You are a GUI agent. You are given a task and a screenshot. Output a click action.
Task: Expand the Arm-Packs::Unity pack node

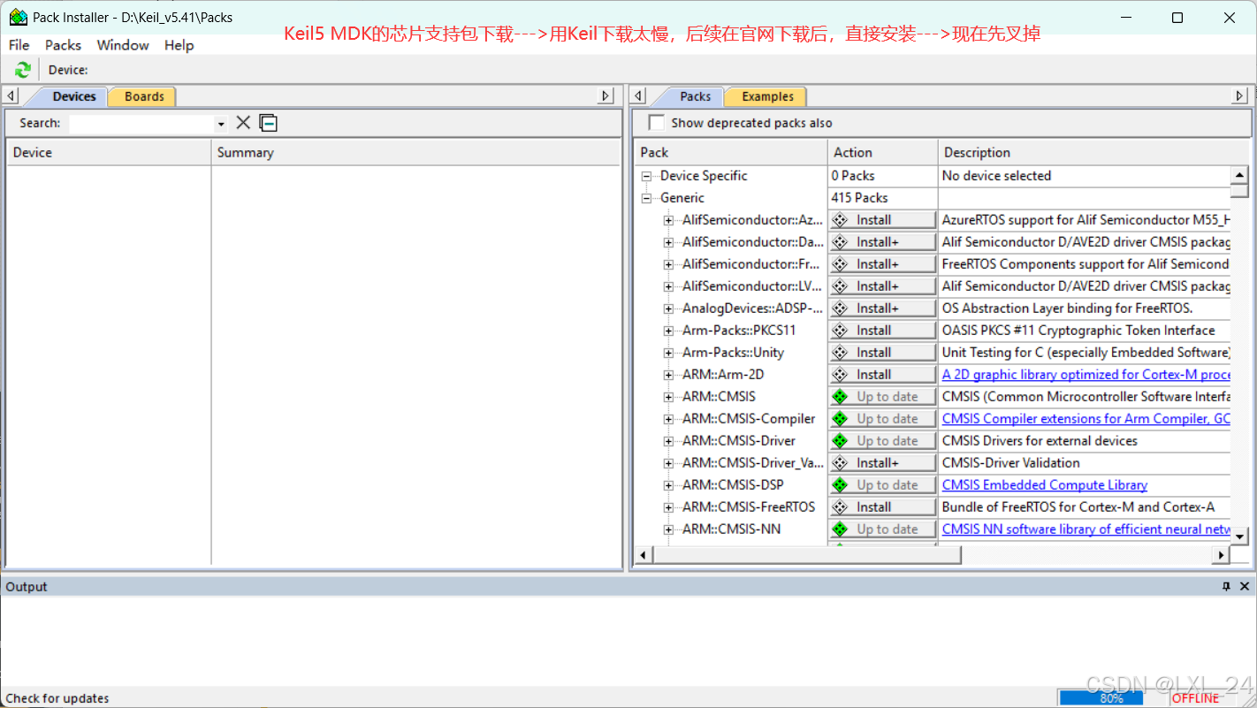coord(668,353)
